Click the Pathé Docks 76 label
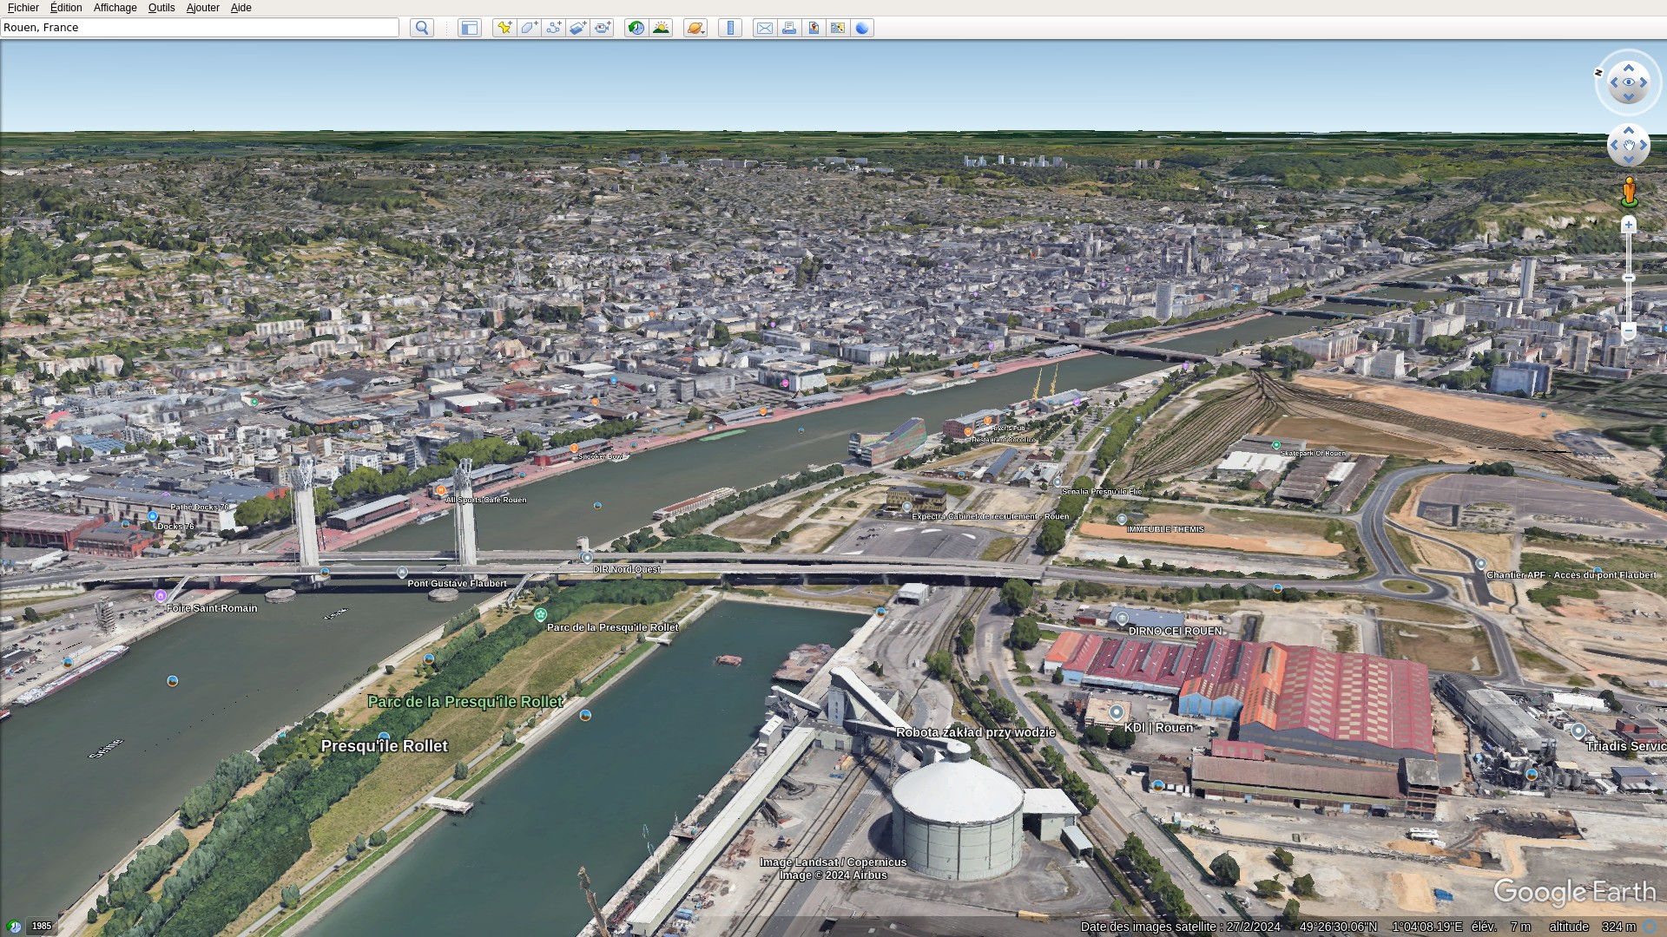 coord(200,508)
